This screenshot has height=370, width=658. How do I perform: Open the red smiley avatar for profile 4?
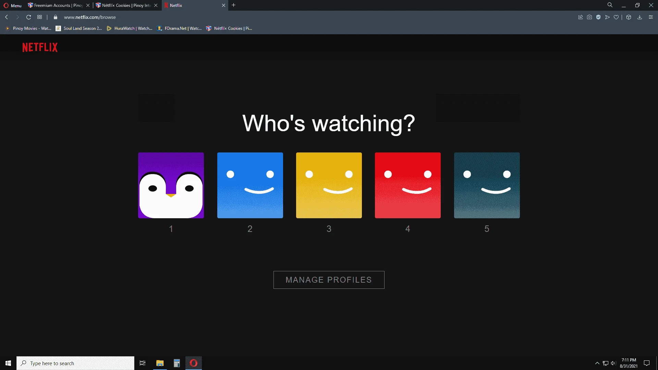click(x=408, y=185)
